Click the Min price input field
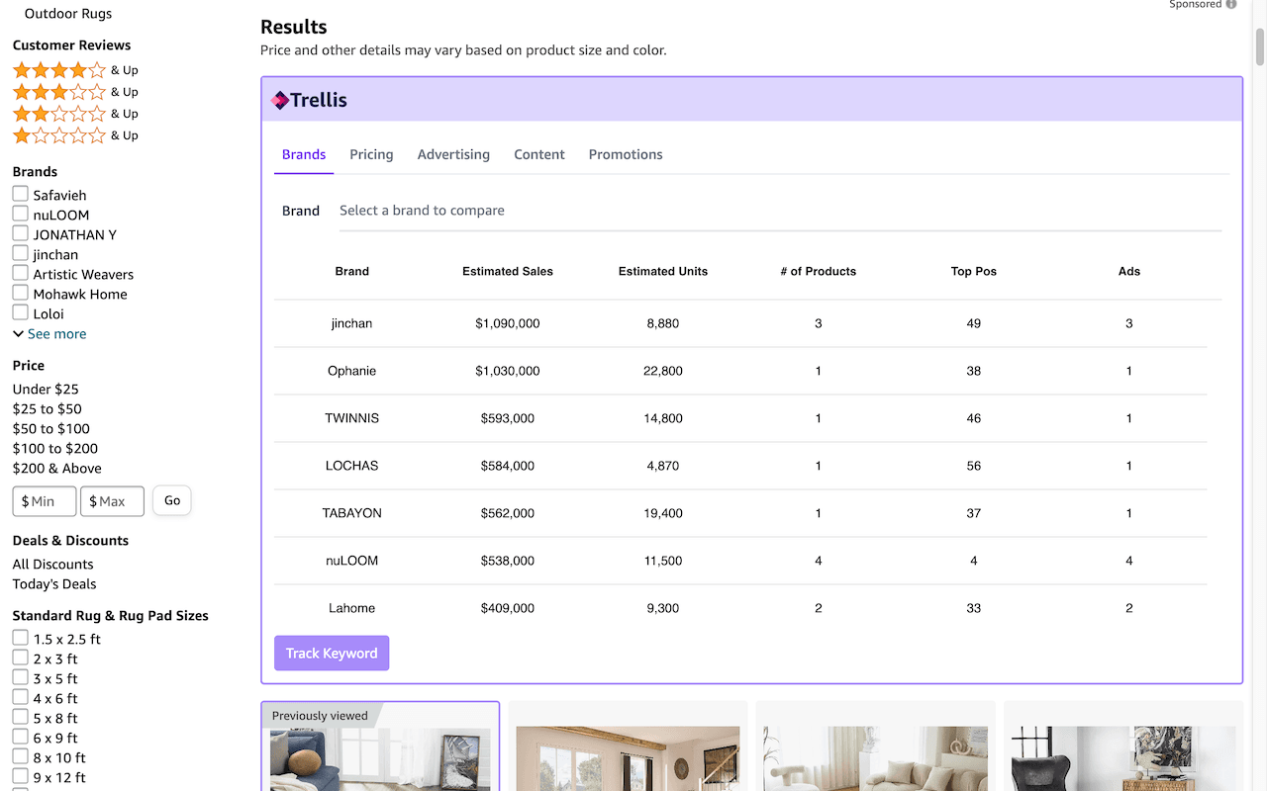 [45, 501]
